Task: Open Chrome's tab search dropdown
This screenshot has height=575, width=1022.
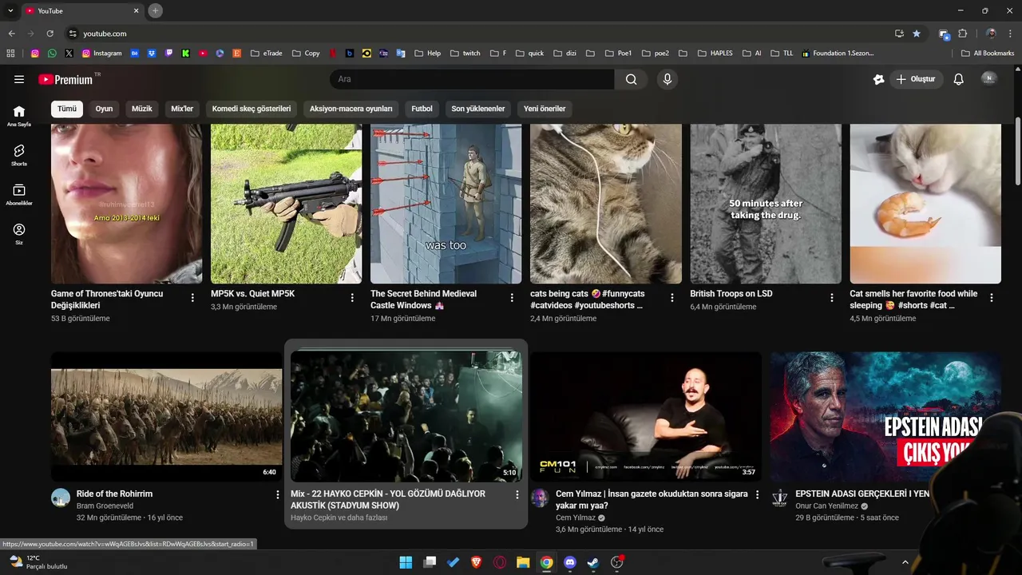Action: 10,10
